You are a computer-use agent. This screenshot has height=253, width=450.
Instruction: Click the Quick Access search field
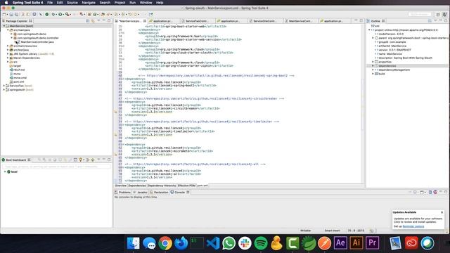tap(420, 14)
